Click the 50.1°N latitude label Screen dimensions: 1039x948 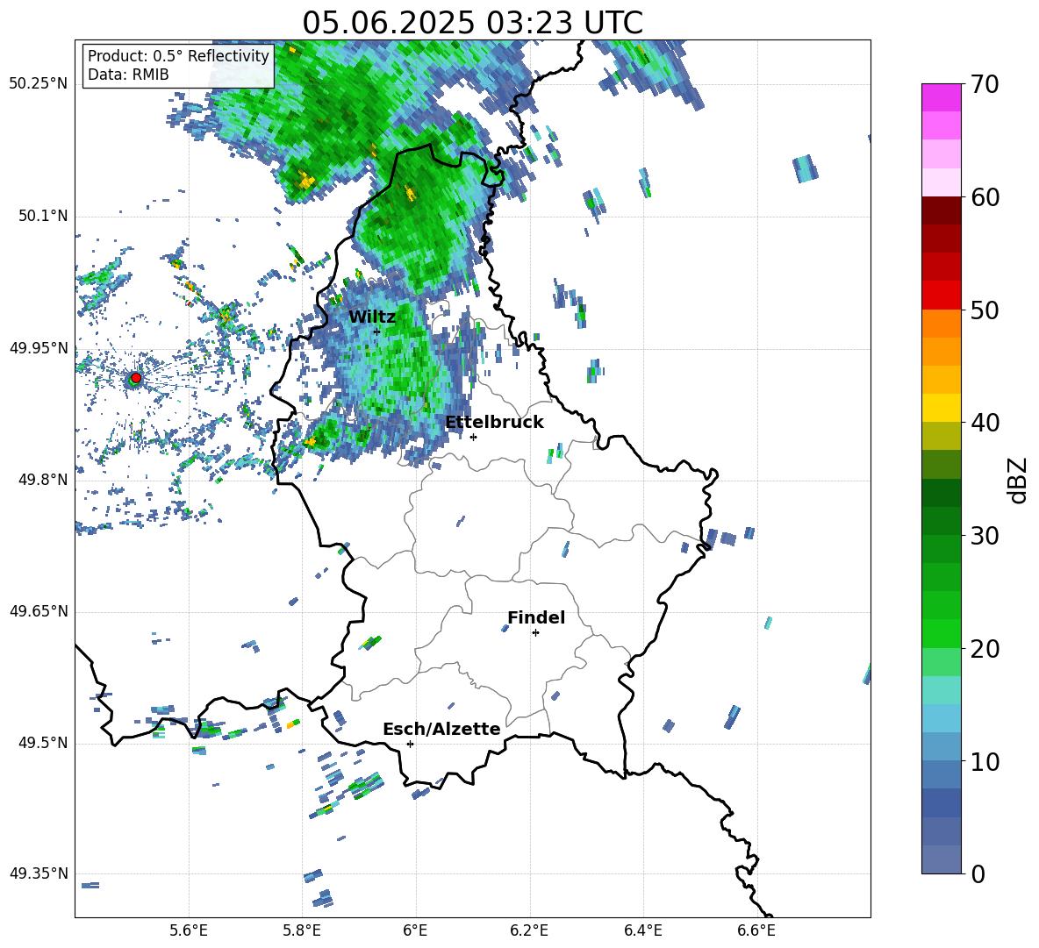(42, 216)
